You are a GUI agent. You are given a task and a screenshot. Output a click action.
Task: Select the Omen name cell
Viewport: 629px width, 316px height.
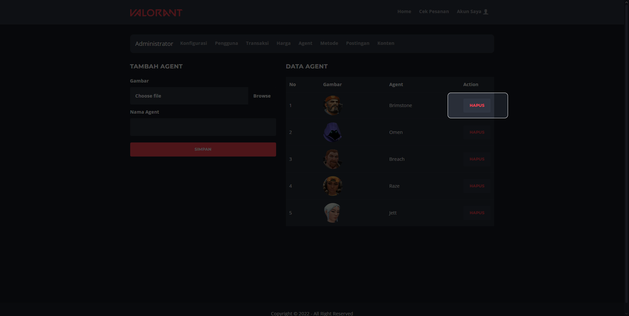(x=396, y=132)
